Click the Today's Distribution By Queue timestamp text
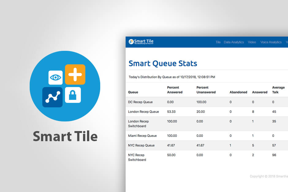The width and height of the screenshot is (288, 192). tap(172, 77)
